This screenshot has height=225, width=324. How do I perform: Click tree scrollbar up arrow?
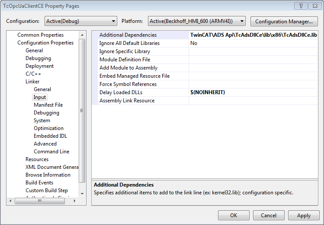(82, 35)
